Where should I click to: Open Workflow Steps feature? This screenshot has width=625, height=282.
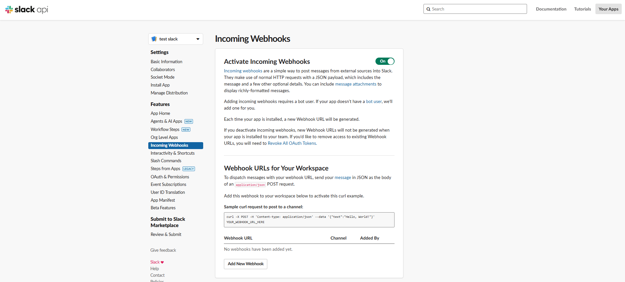(x=165, y=129)
